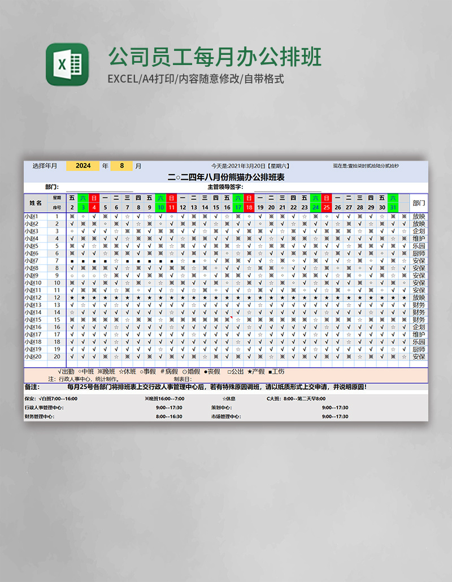The width and height of the screenshot is (452, 582).
Task: Click the green Excel logo icon
Action: coord(67,63)
